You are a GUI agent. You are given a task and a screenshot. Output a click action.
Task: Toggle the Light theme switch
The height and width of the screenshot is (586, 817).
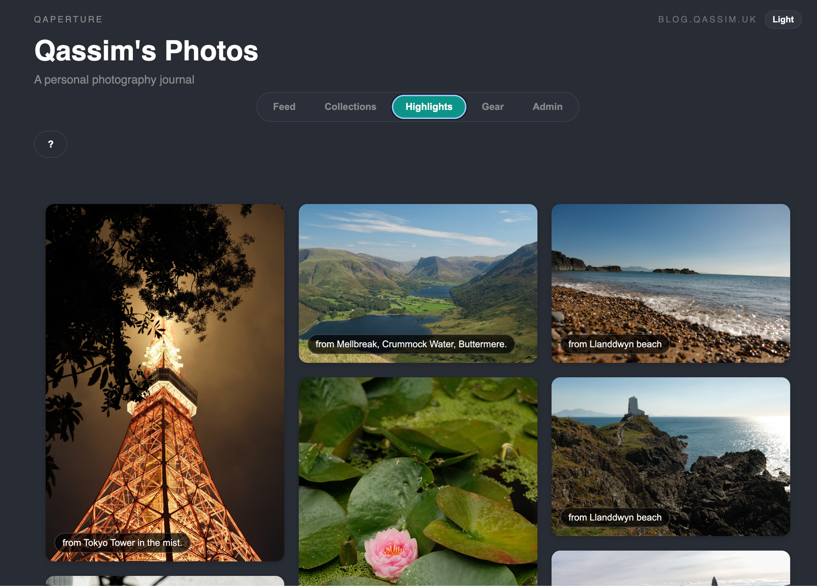pos(782,20)
